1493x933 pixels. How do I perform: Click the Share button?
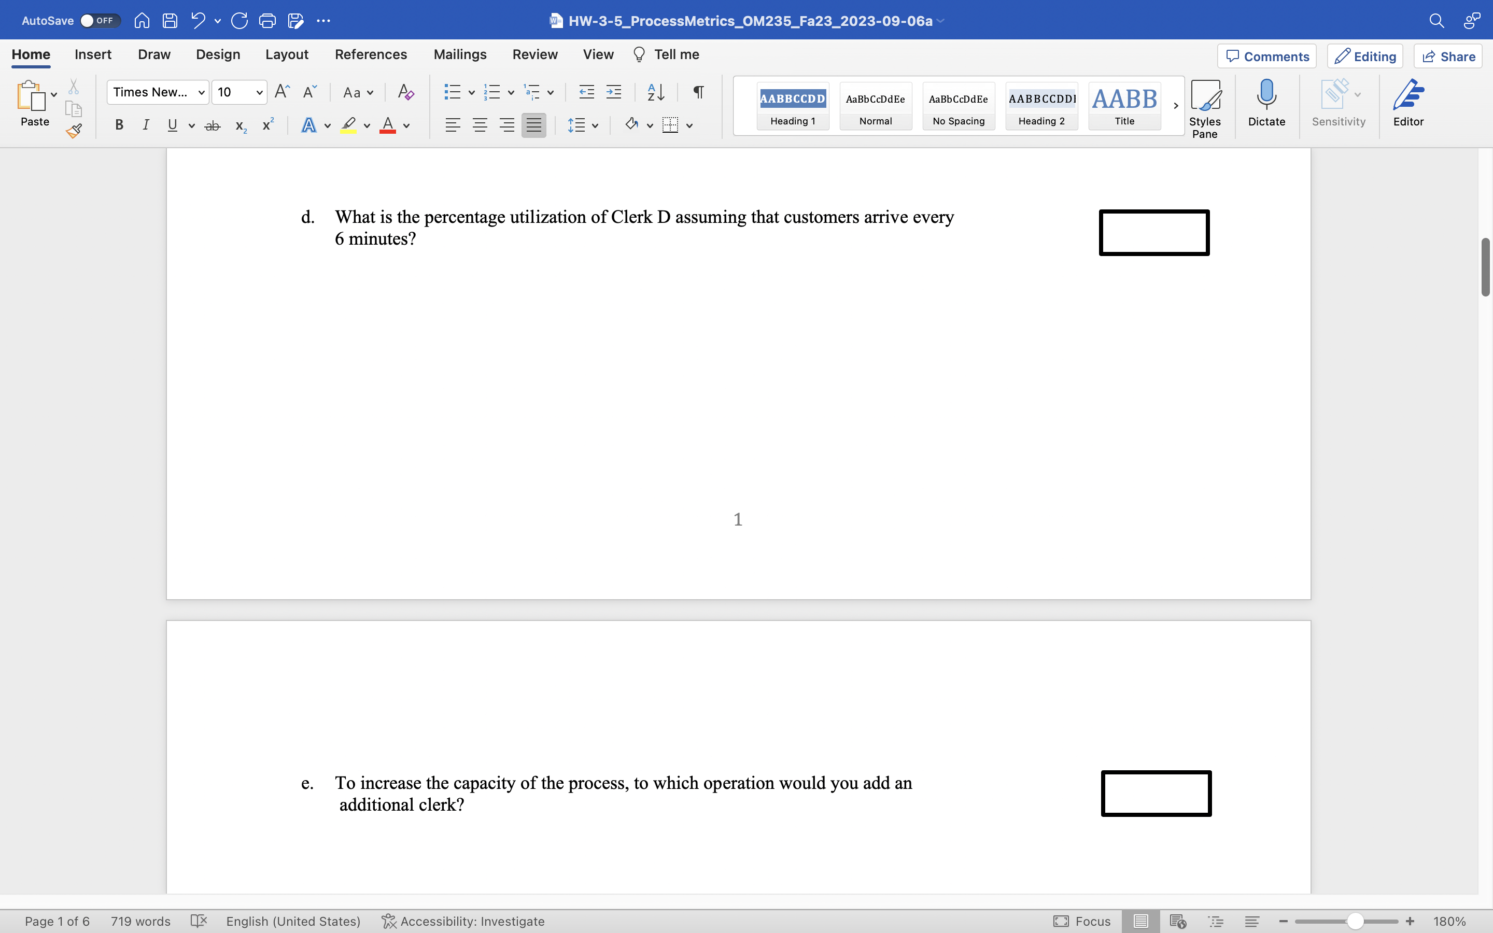point(1448,56)
